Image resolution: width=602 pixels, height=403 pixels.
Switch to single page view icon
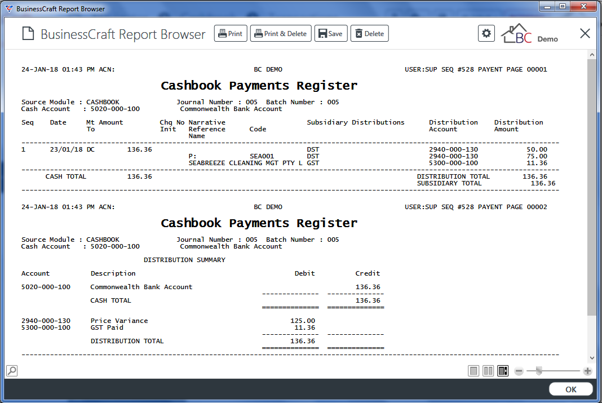473,371
